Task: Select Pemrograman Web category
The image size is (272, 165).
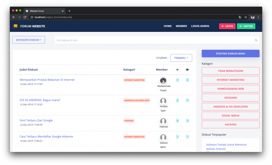Action: click(230, 89)
